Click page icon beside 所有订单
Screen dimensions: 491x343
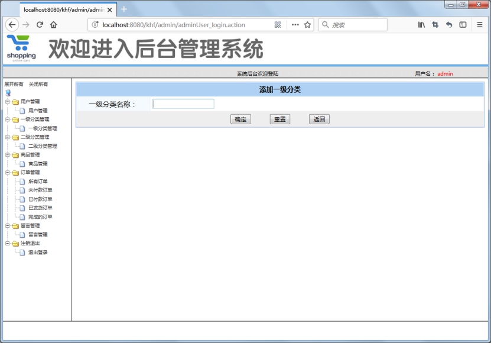coord(22,182)
